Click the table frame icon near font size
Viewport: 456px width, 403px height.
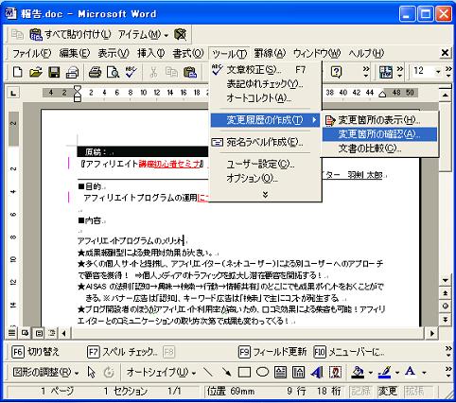click(386, 72)
